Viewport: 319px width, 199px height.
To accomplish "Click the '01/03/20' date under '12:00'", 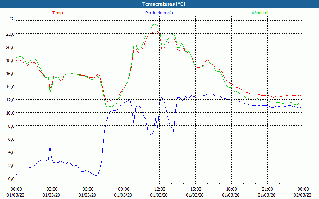I will click(x=159, y=195).
